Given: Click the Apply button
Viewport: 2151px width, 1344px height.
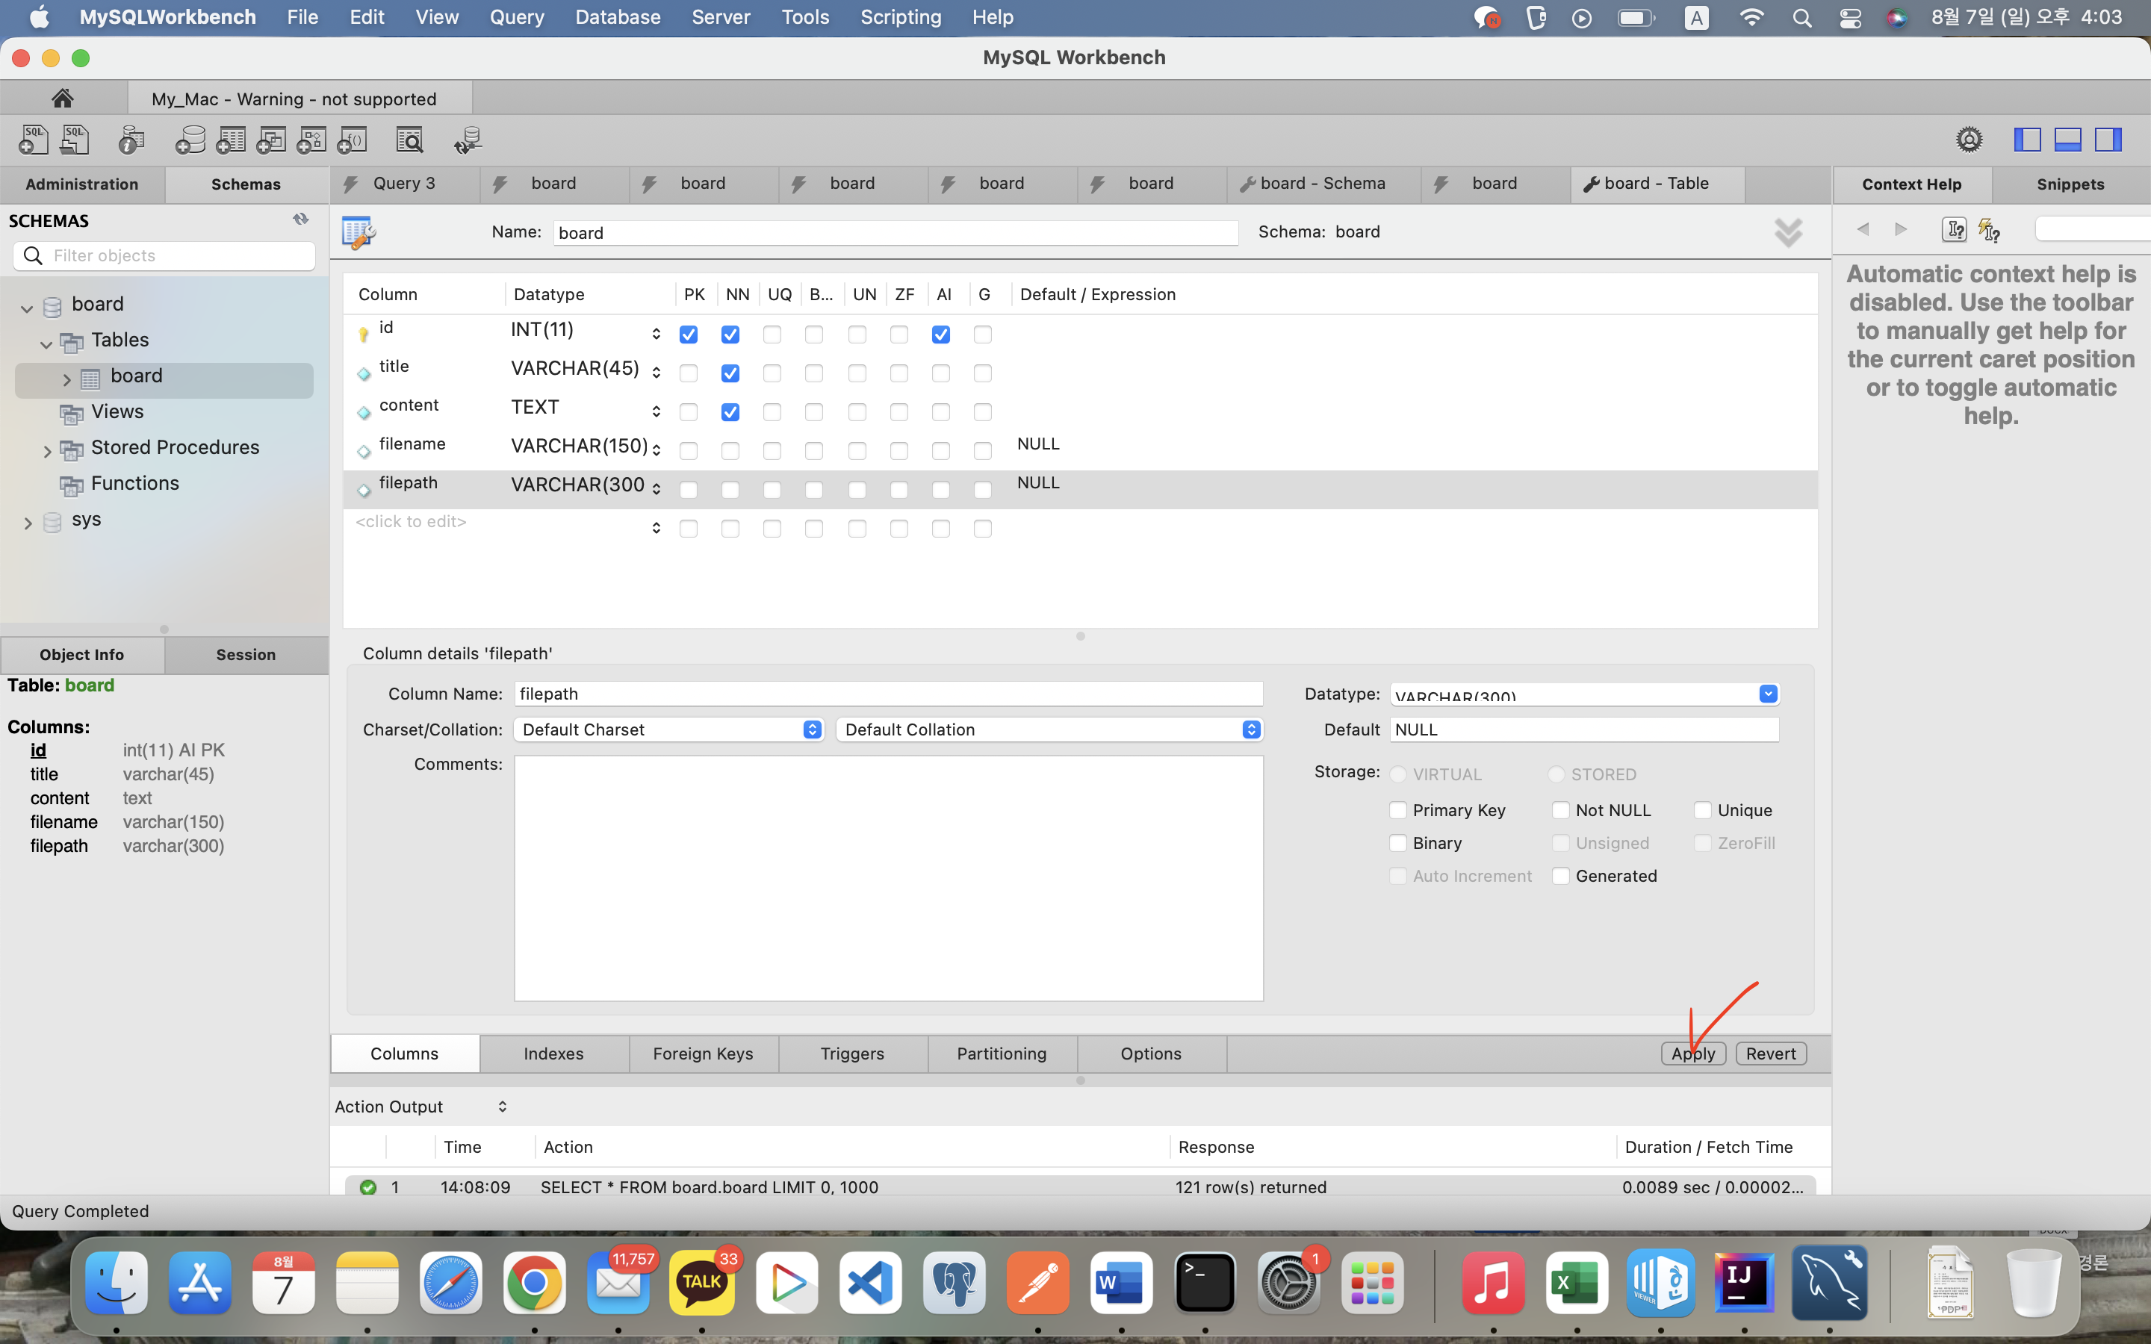Looking at the screenshot, I should (1693, 1054).
